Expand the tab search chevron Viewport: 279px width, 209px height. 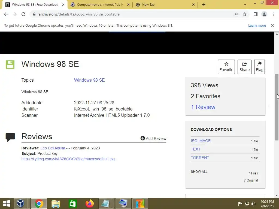tap(245, 5)
